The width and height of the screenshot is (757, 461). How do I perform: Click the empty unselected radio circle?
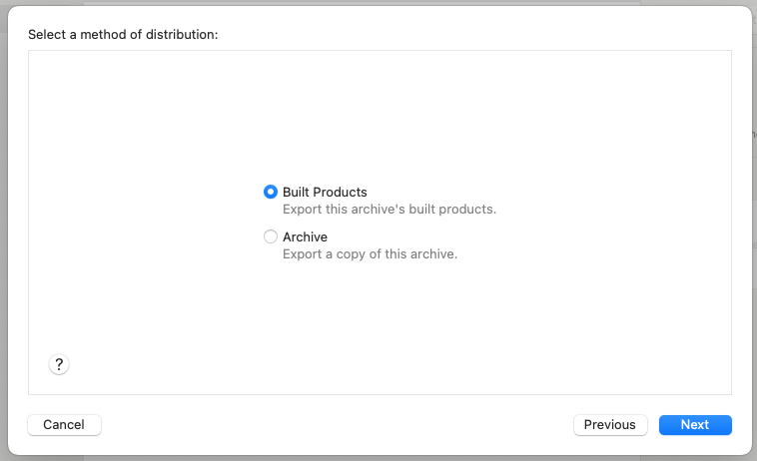271,236
